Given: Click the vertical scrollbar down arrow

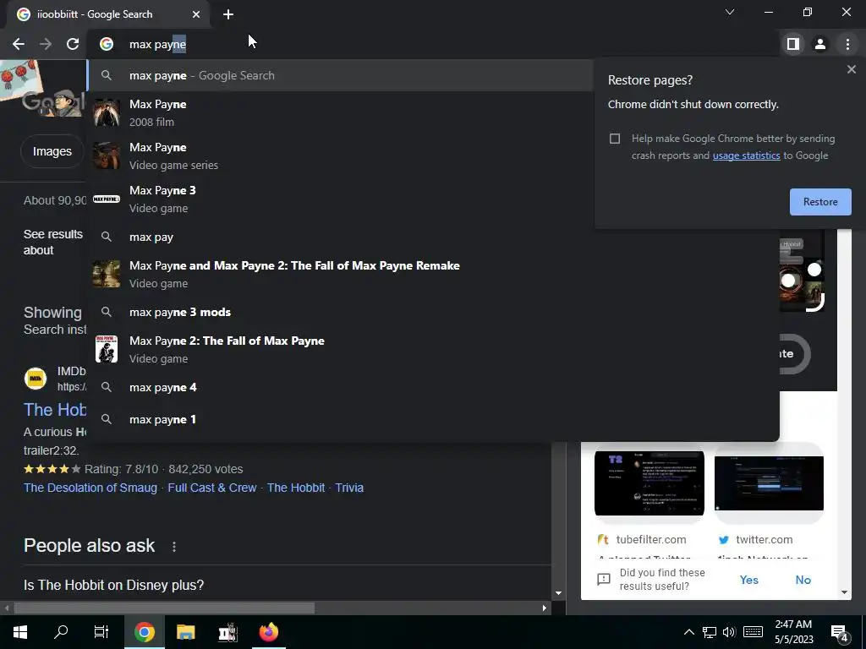Looking at the screenshot, I should pyautogui.click(x=558, y=594).
